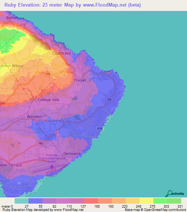This screenshot has height=212, width=187.
Task: Click the OpenStreetMap magnifier logo
Action: click(x=175, y=194)
